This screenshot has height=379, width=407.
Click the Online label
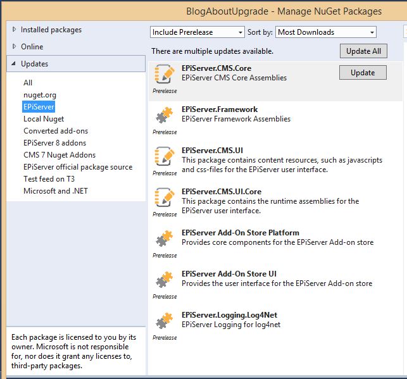(x=32, y=47)
